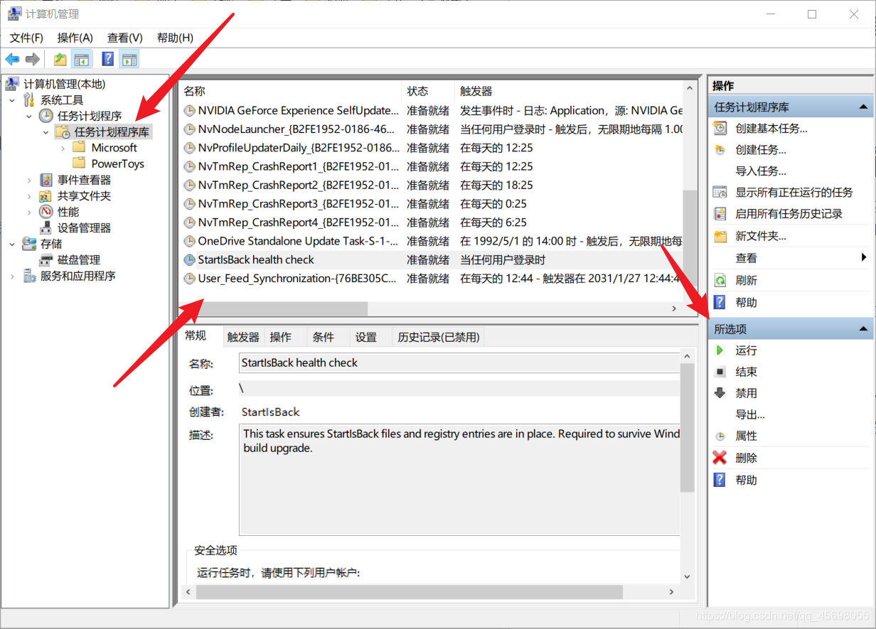Sort tasks by the 状态 column header
The image size is (876, 629).
[x=428, y=91]
